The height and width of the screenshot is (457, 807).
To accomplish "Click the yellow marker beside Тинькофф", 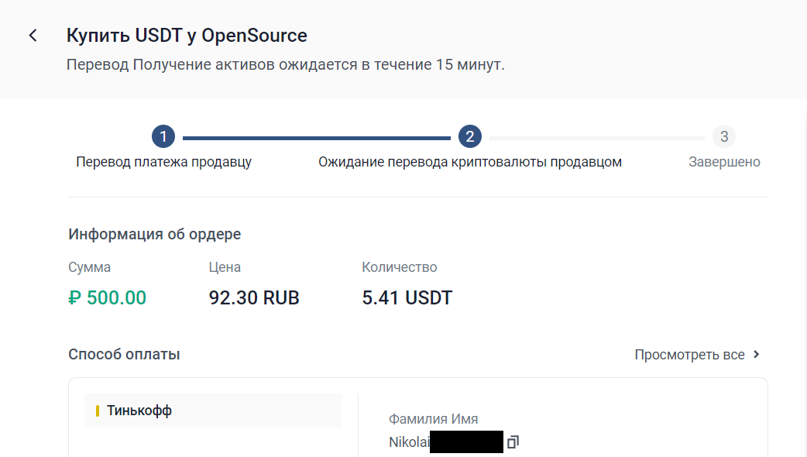I will click(x=98, y=411).
